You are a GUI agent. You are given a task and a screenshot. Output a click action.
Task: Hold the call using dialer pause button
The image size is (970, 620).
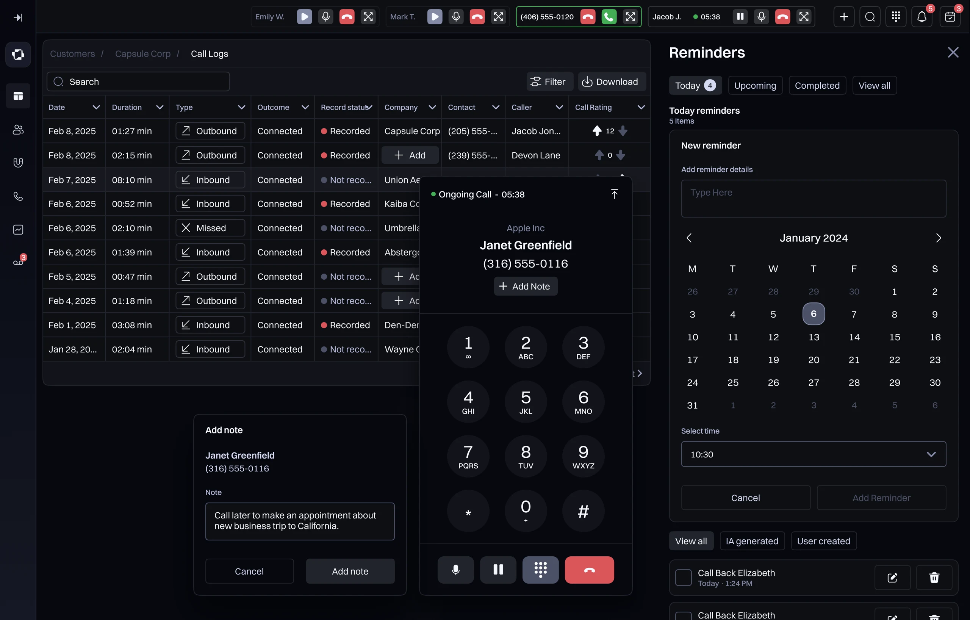tap(498, 570)
